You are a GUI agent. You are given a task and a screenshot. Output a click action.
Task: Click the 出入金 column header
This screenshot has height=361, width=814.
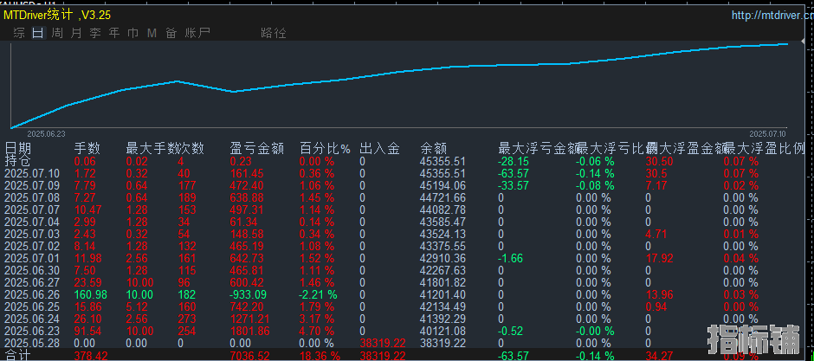coord(379,149)
